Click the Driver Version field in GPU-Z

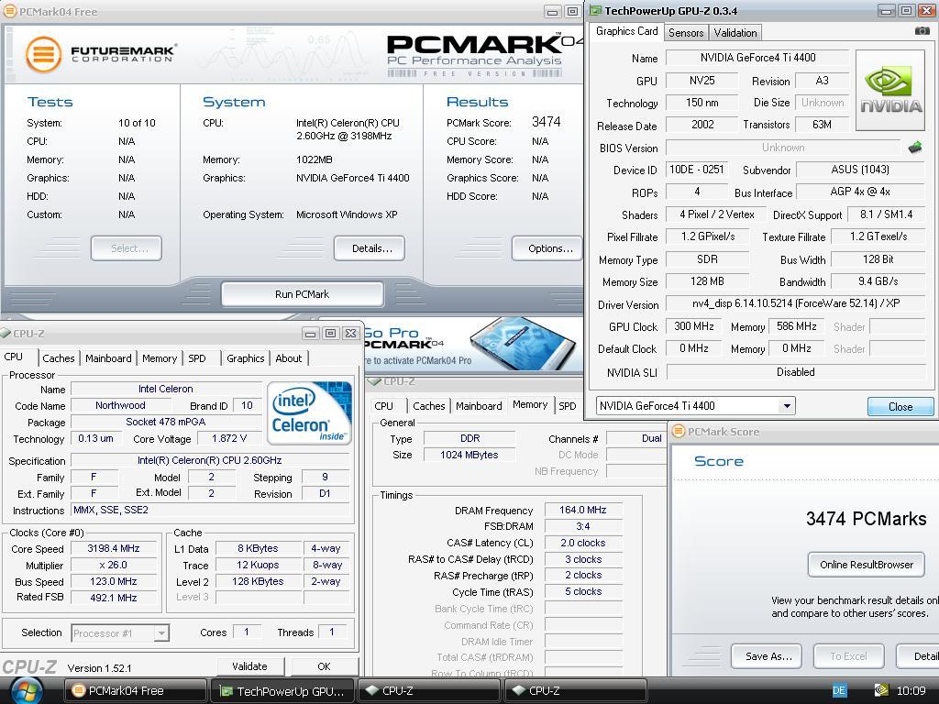(x=795, y=303)
